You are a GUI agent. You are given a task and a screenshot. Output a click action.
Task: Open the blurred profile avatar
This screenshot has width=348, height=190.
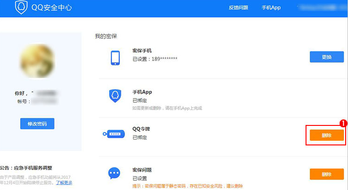(x=37, y=61)
